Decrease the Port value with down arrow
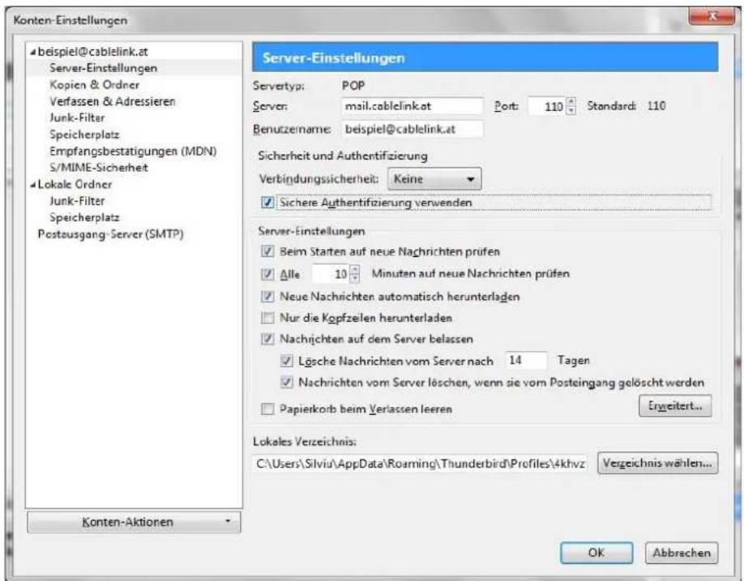The height and width of the screenshot is (581, 744). [571, 110]
